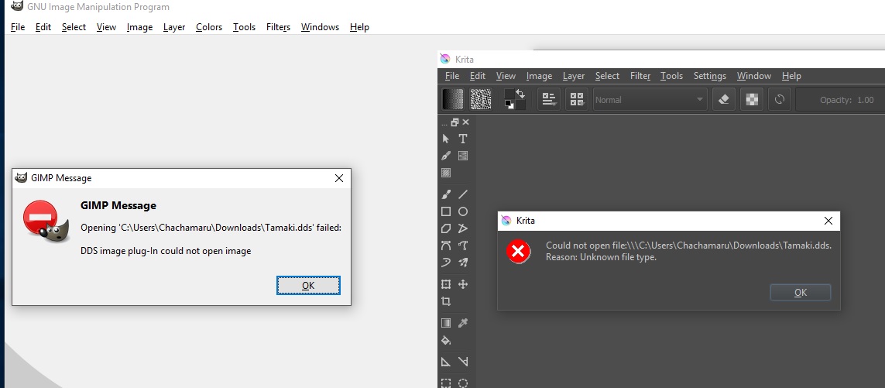Float the Krita toolbox docker
The image size is (885, 388).
pyautogui.click(x=455, y=122)
